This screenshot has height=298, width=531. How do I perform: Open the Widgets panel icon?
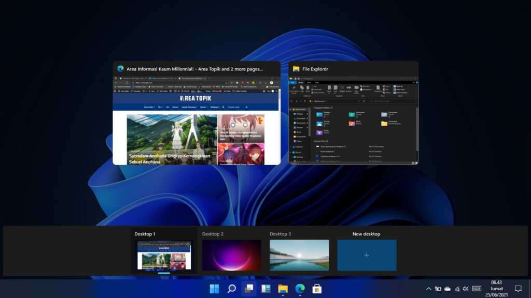click(x=266, y=289)
